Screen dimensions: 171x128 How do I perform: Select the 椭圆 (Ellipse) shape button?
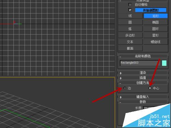[x=156, y=22]
